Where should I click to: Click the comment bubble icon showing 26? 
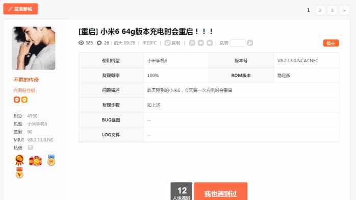click(x=99, y=43)
